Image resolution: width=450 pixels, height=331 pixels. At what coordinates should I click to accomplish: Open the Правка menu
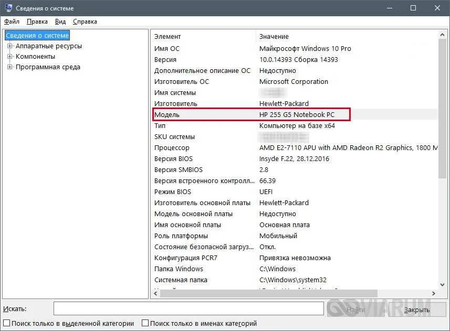[x=37, y=22]
